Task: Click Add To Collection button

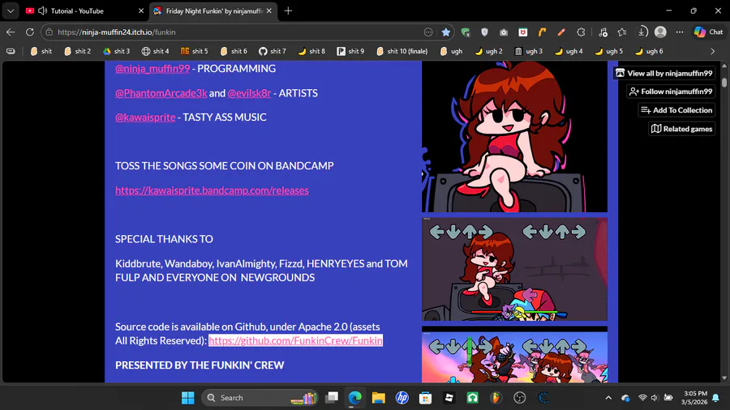Action: coord(676,110)
